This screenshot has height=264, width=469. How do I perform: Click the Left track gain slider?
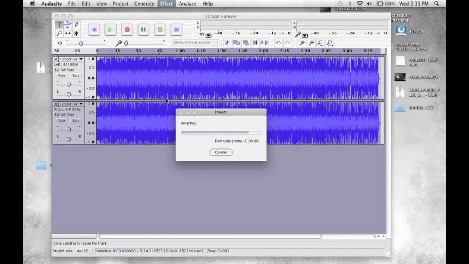coord(69,85)
